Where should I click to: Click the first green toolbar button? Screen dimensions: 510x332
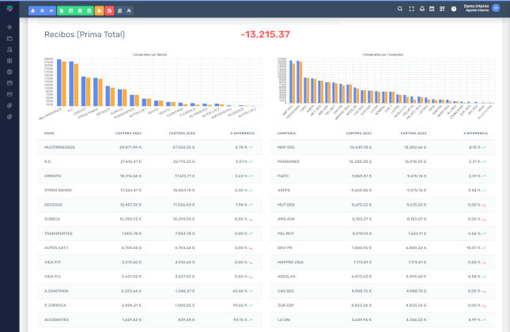point(61,9)
